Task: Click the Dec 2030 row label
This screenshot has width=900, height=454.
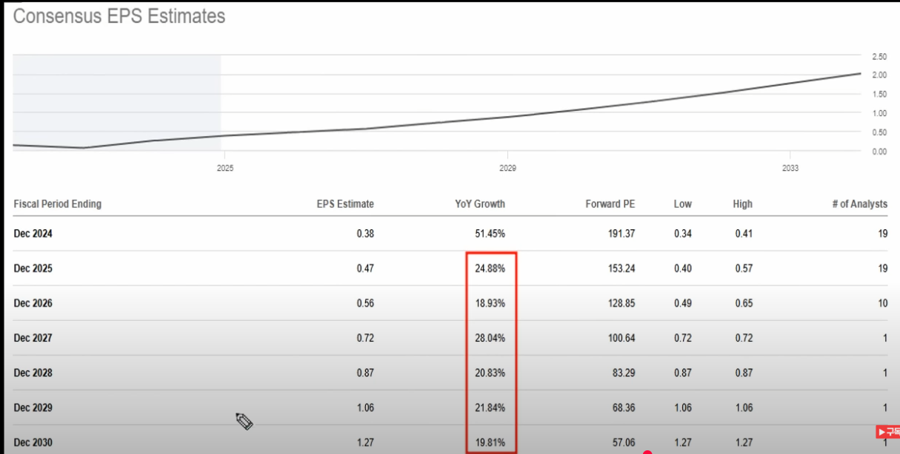Action: (33, 442)
